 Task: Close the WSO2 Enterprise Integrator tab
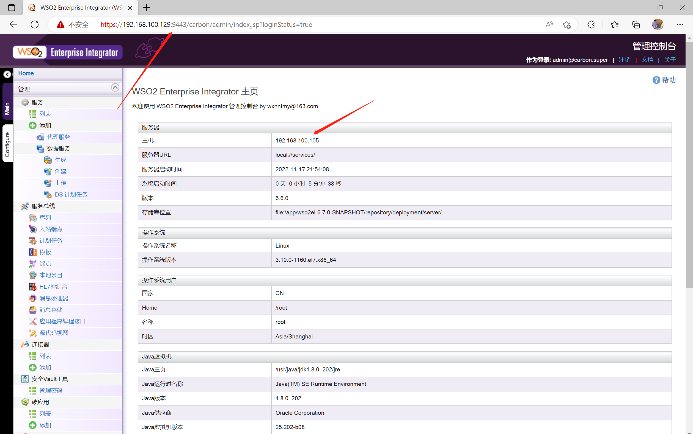[x=130, y=8]
